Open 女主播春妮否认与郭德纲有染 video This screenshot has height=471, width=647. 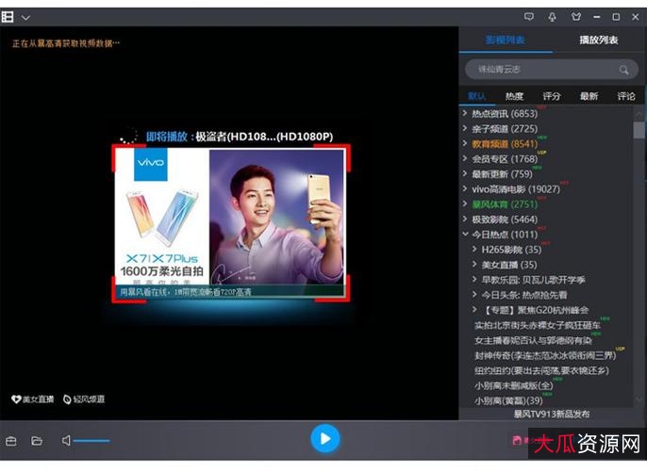pyautogui.click(x=533, y=340)
